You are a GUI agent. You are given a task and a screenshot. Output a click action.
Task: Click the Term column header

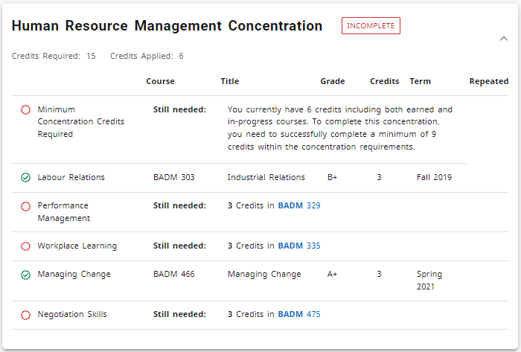[420, 81]
